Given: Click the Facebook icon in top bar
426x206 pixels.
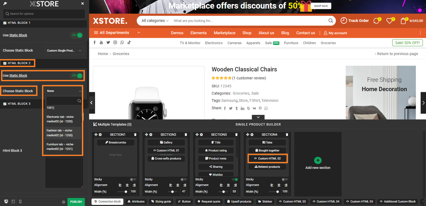Looking at the screenshot, I should 94,43.
